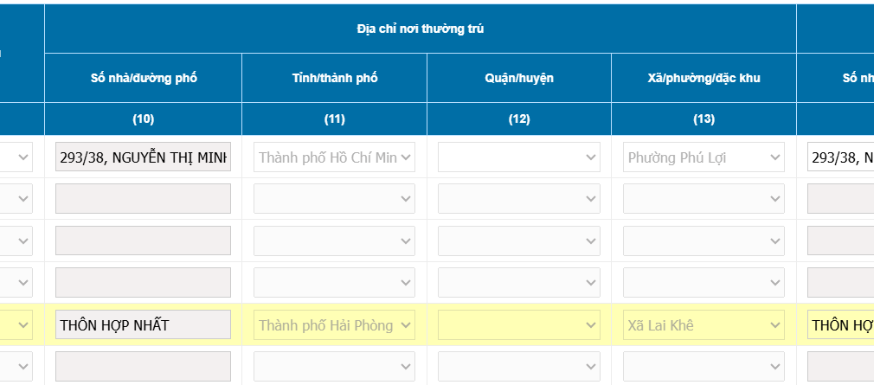Click empty street address field in fourth row
The image size is (893, 385).
143,282
